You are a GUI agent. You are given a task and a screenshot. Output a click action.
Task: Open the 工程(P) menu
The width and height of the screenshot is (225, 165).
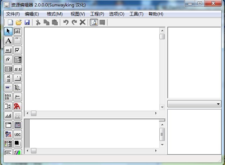click(x=97, y=14)
